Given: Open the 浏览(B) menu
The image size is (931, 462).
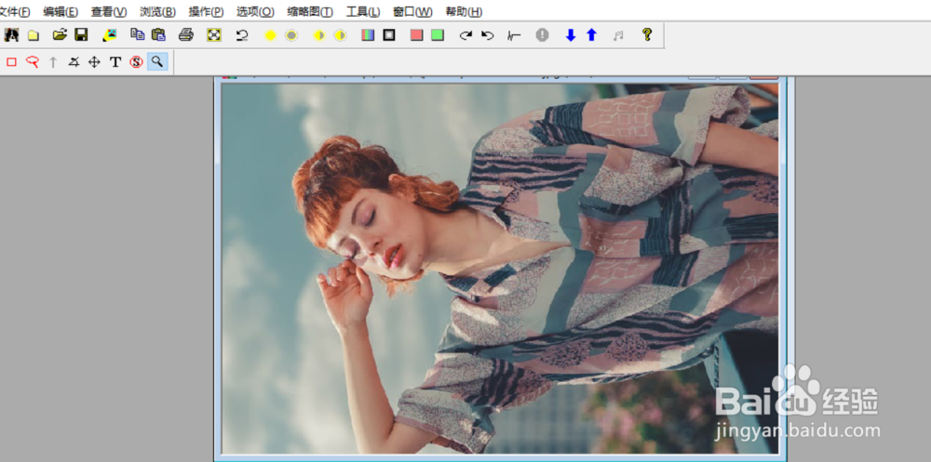Looking at the screenshot, I should pyautogui.click(x=158, y=12).
